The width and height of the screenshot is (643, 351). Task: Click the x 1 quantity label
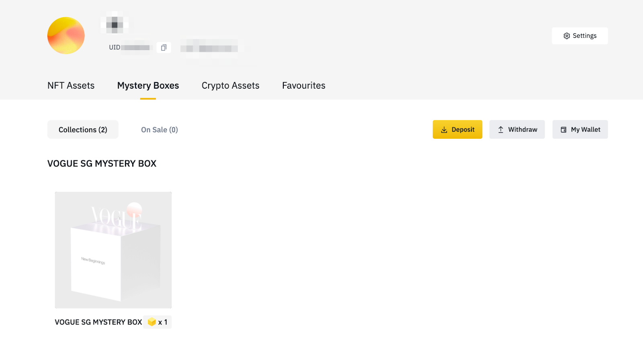(163, 322)
